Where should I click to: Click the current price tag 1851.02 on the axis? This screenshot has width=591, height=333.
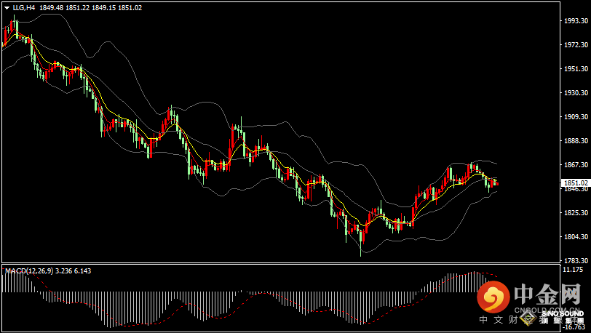point(575,182)
